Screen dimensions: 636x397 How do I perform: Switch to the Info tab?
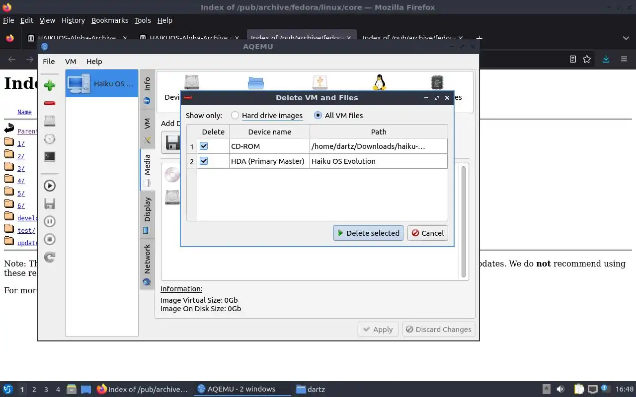click(147, 90)
